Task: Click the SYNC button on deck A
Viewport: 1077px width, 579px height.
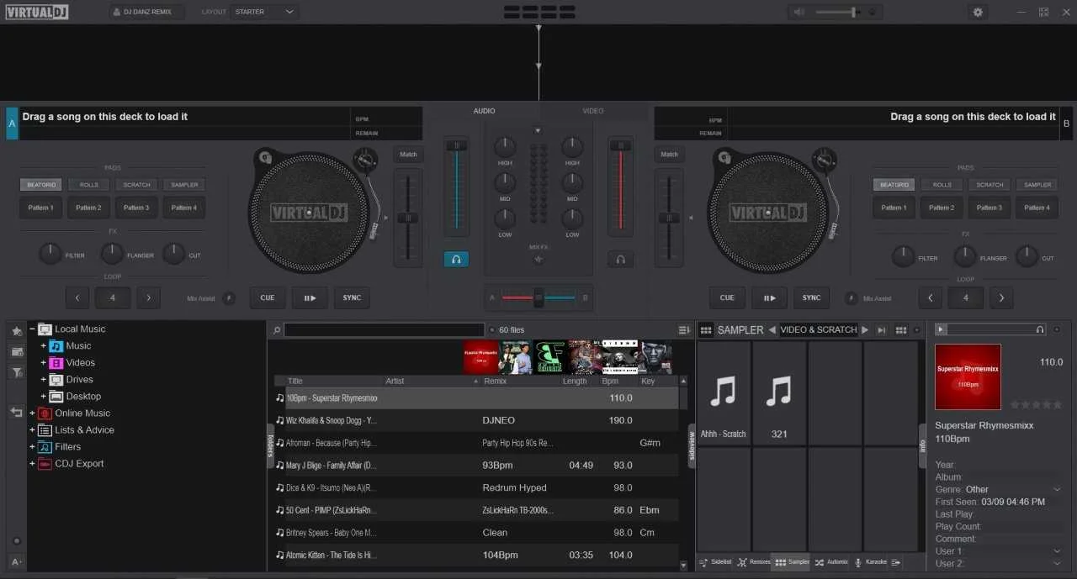Action: coord(352,297)
